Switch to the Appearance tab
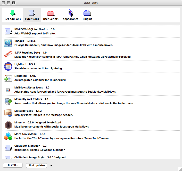Screen dimensions: 182x171 (x=70, y=15)
